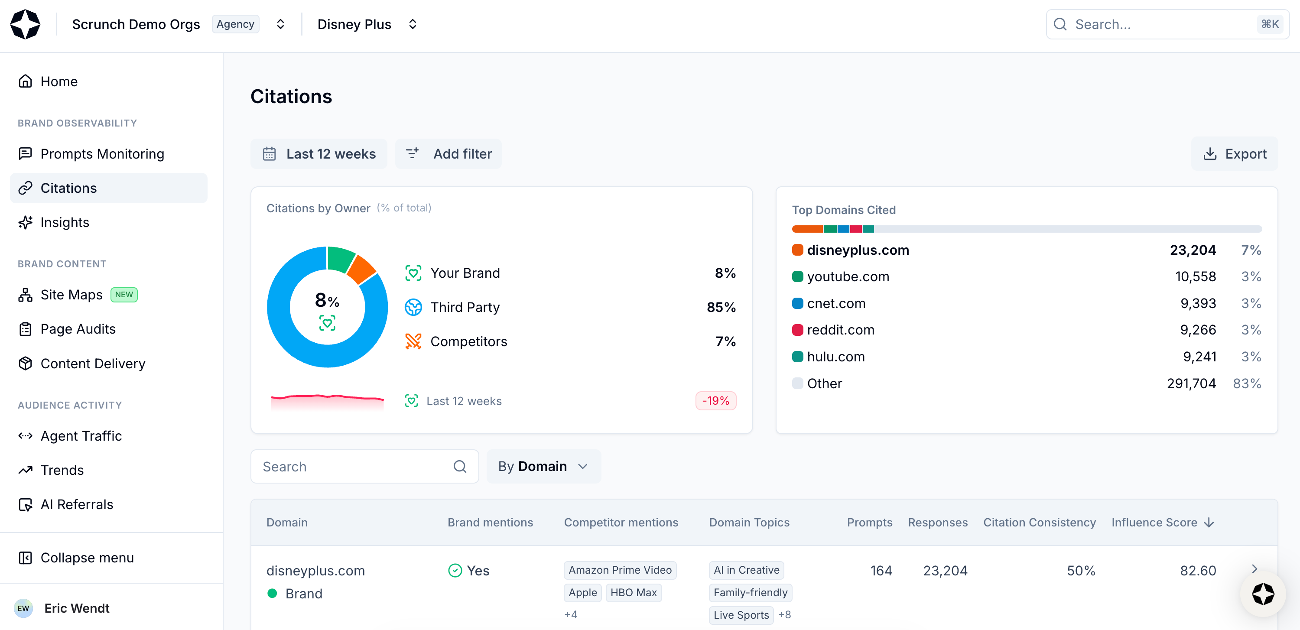Viewport: 1300px width, 630px height.
Task: Click the Scrunch logo icon
Action: 25,24
